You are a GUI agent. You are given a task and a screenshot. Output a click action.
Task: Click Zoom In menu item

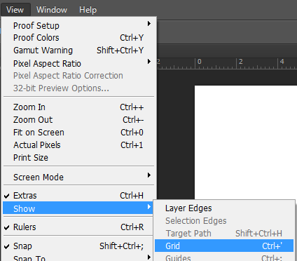click(x=78, y=107)
